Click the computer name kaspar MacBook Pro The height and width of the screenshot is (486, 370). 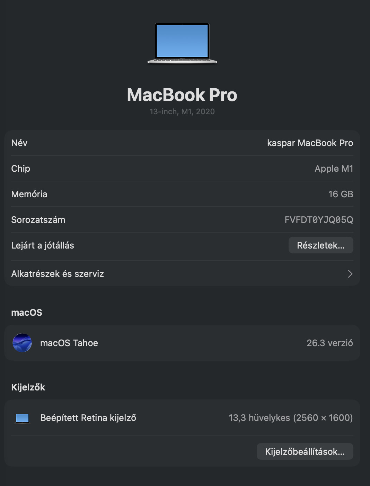tap(310, 143)
